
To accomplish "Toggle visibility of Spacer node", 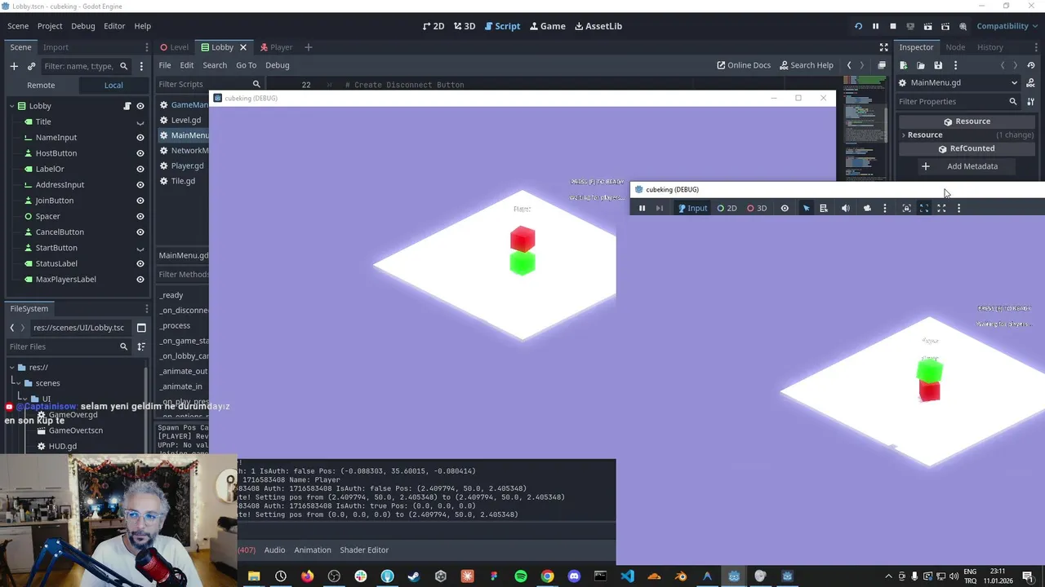I will pyautogui.click(x=140, y=216).
